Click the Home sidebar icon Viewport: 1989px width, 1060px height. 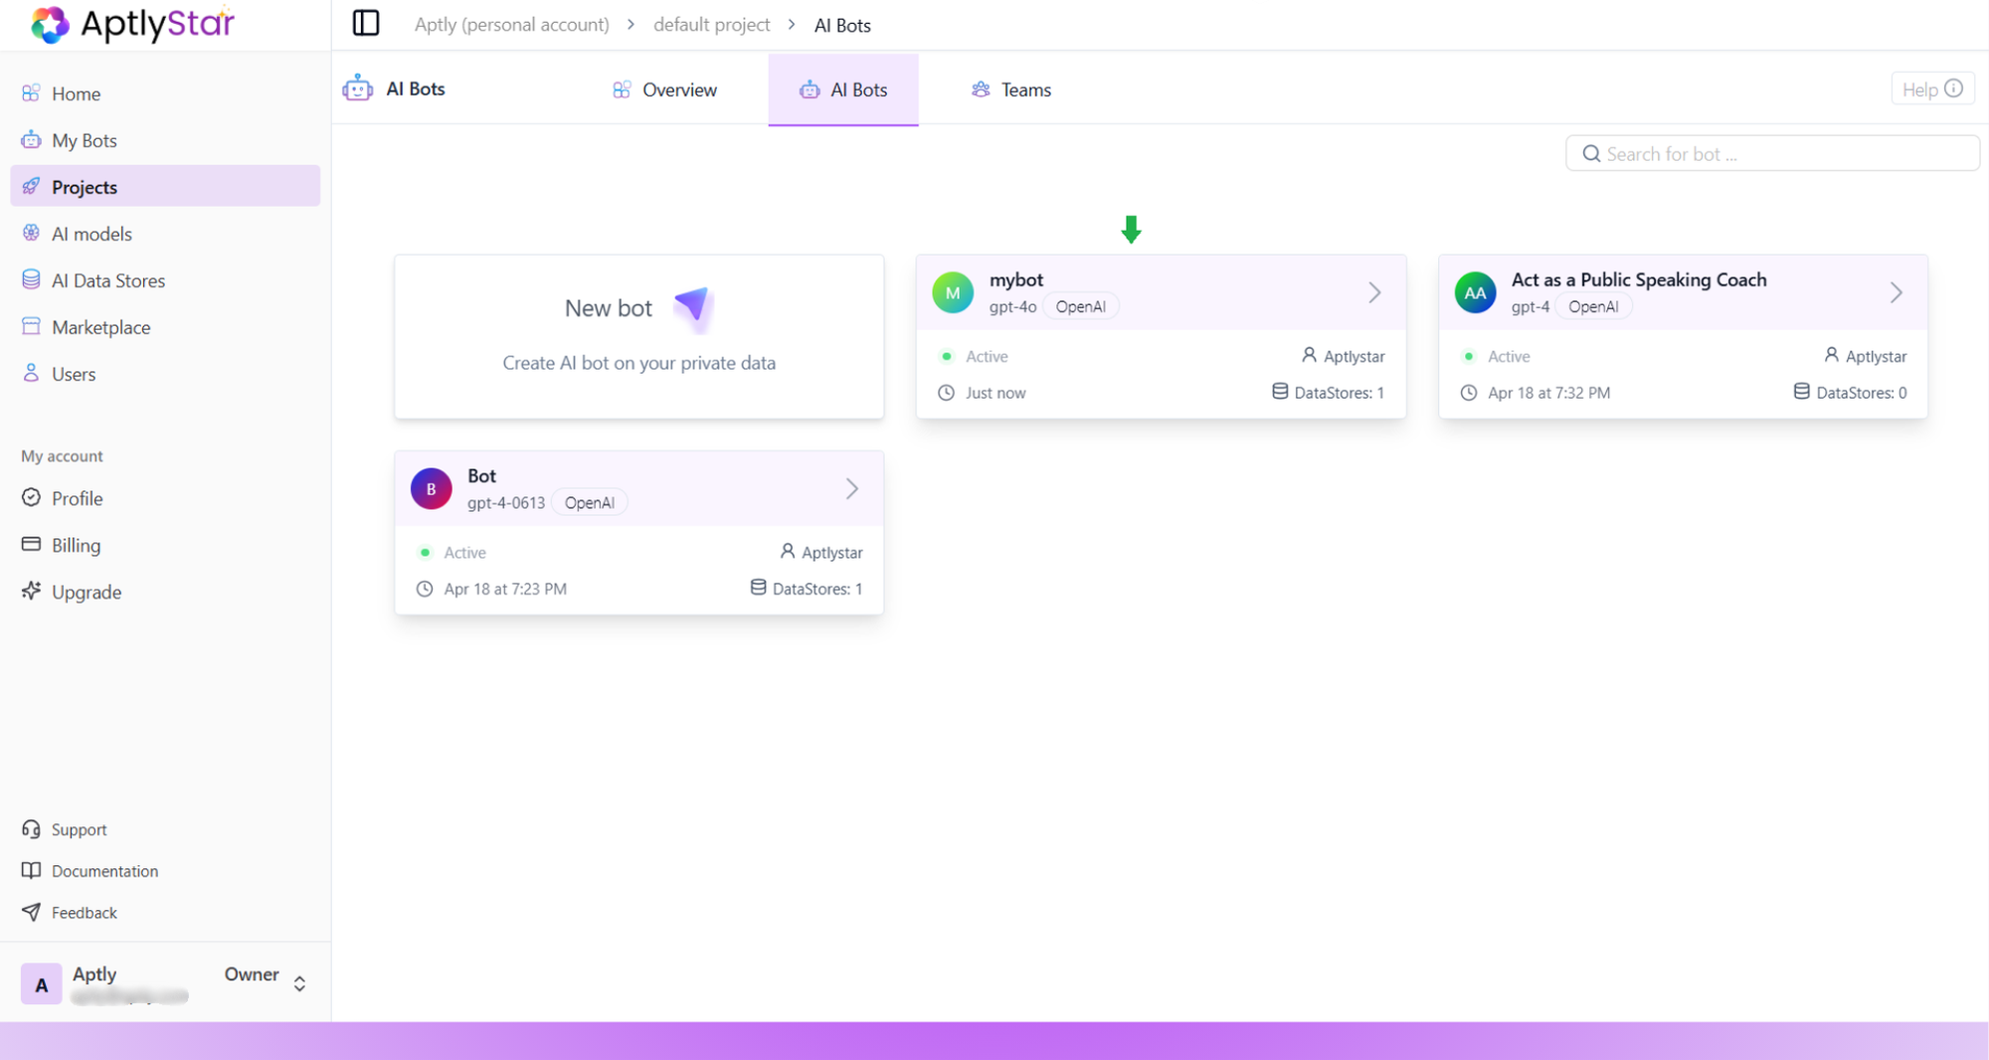tap(31, 92)
